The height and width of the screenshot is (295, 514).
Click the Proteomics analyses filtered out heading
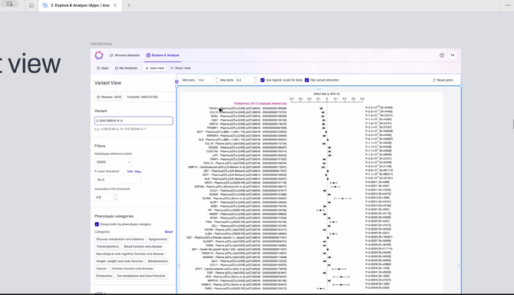click(x=260, y=104)
